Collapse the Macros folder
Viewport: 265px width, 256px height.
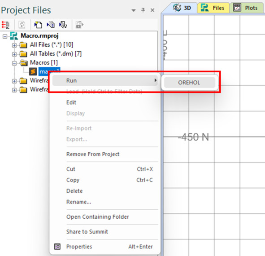click(x=14, y=63)
